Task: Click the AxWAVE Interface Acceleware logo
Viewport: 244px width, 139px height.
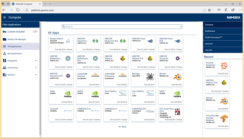Action: (95, 75)
